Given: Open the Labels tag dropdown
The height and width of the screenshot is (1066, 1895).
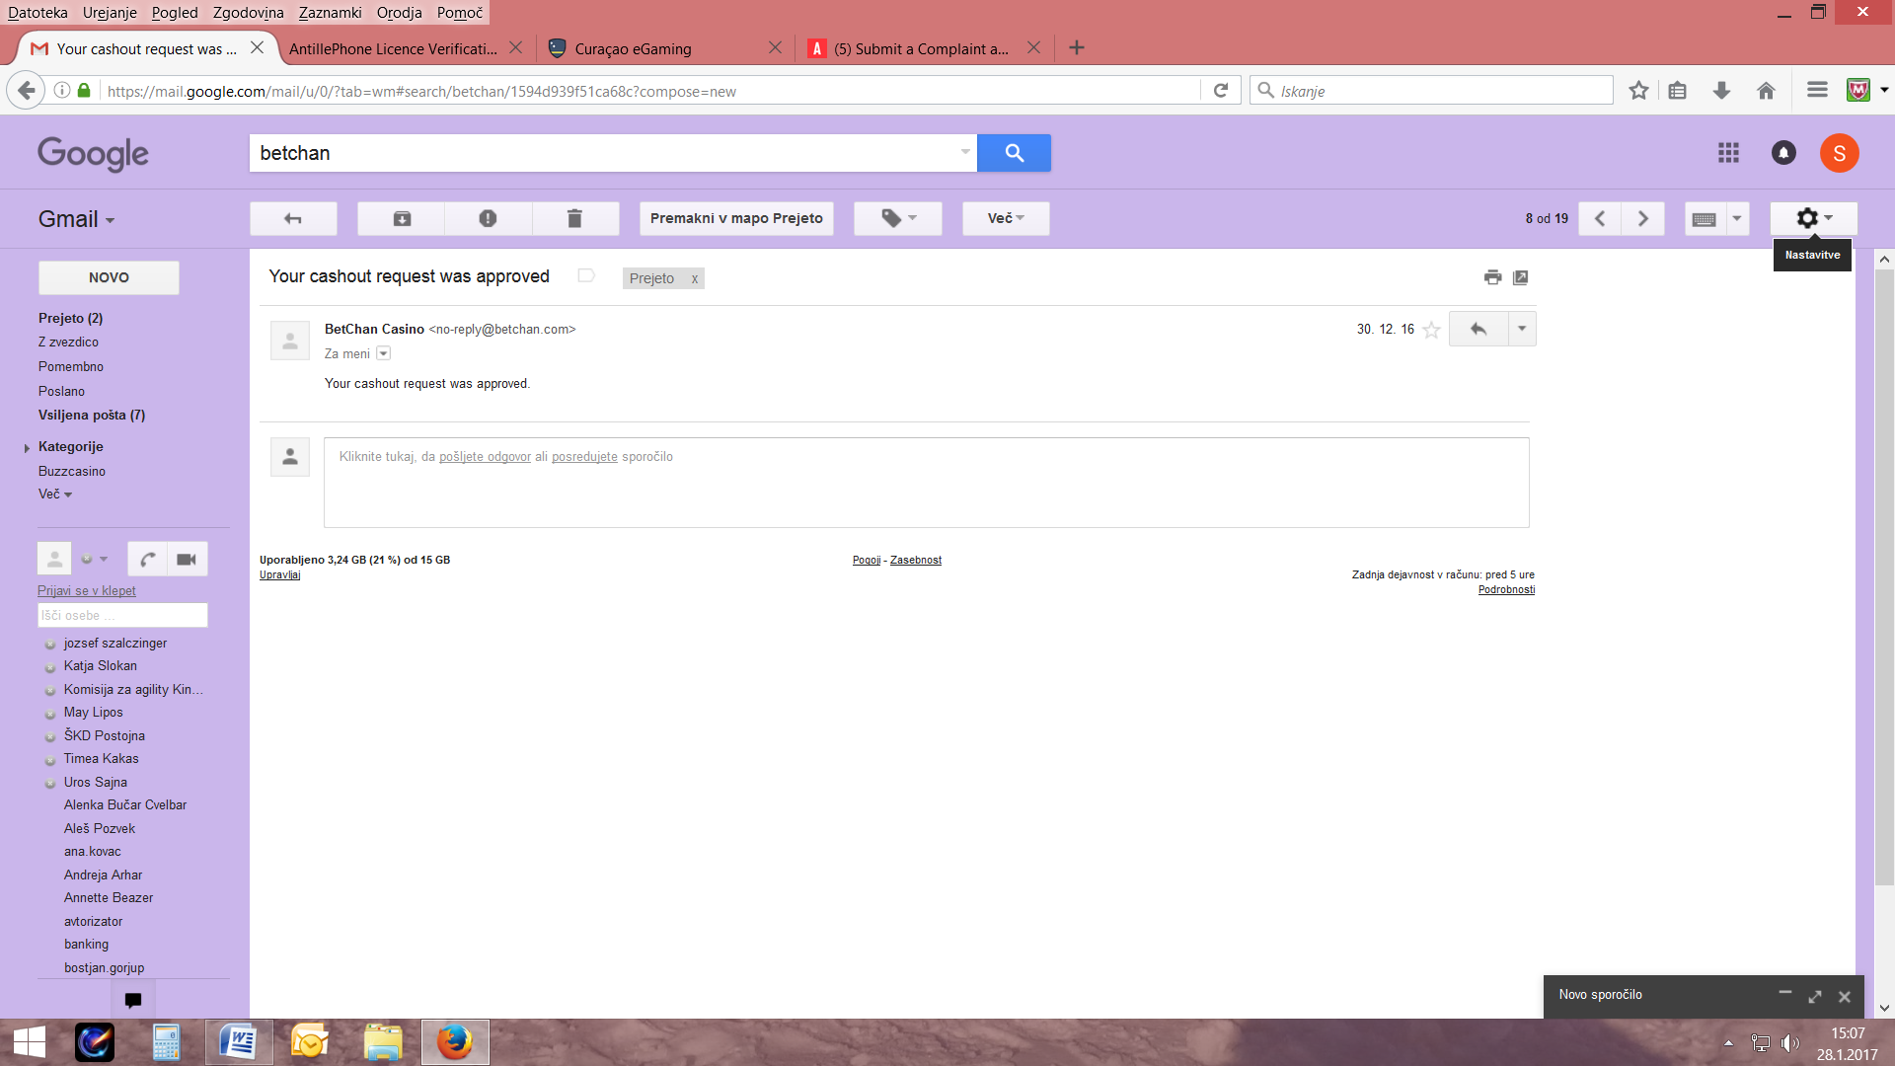Looking at the screenshot, I should pos(898,218).
